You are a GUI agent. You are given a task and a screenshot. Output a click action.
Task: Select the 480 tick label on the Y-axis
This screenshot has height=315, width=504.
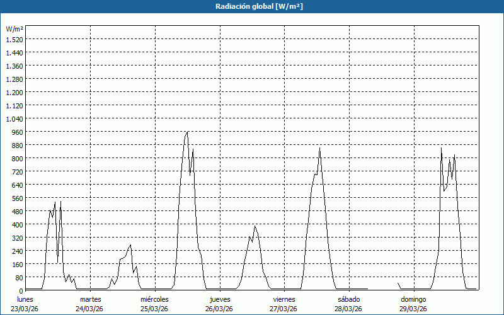[15, 211]
